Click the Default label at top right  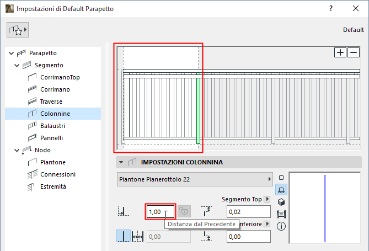[x=353, y=30]
